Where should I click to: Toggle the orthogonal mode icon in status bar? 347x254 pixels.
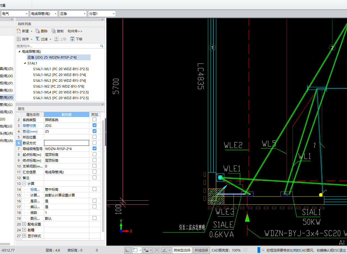(128, 250)
